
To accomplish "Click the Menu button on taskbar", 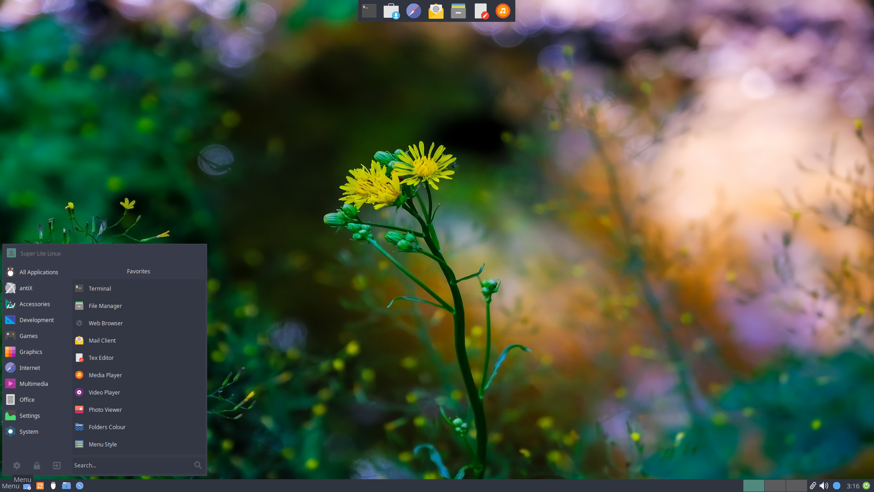I will pos(10,486).
